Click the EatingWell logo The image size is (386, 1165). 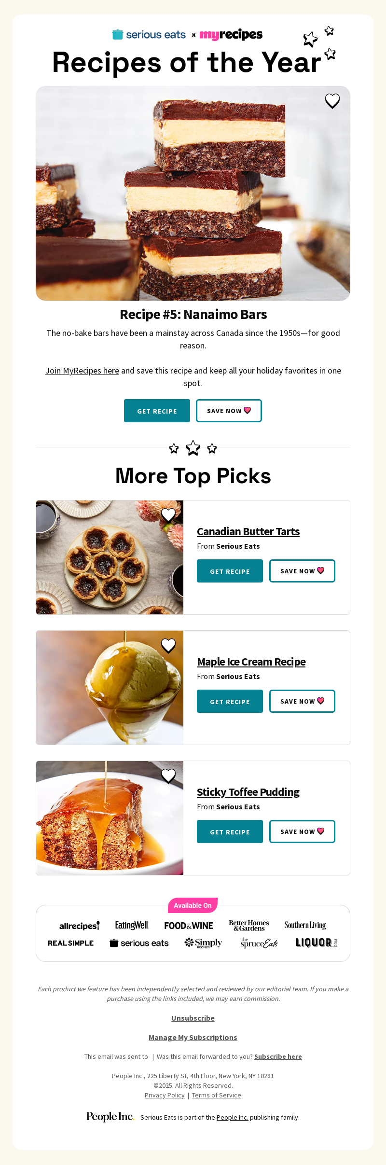(131, 925)
